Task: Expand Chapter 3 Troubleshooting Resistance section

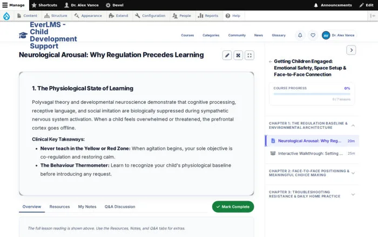Action: point(312,194)
